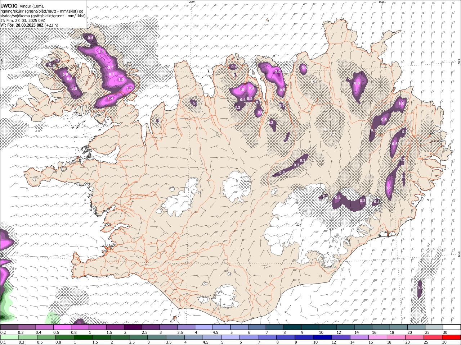Viewport: 461px width, 345px height.
Task: Click the '2.0' snowfall value on north coast
Action: pyautogui.click(x=278, y=72)
